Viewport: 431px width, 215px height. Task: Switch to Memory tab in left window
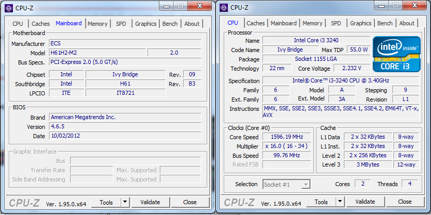97,24
